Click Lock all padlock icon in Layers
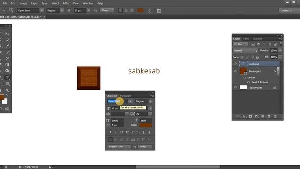Screen dimensions: 300x169 coord(257,57)
